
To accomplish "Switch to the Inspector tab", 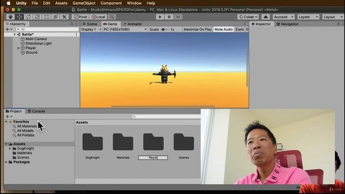I will click(x=261, y=24).
